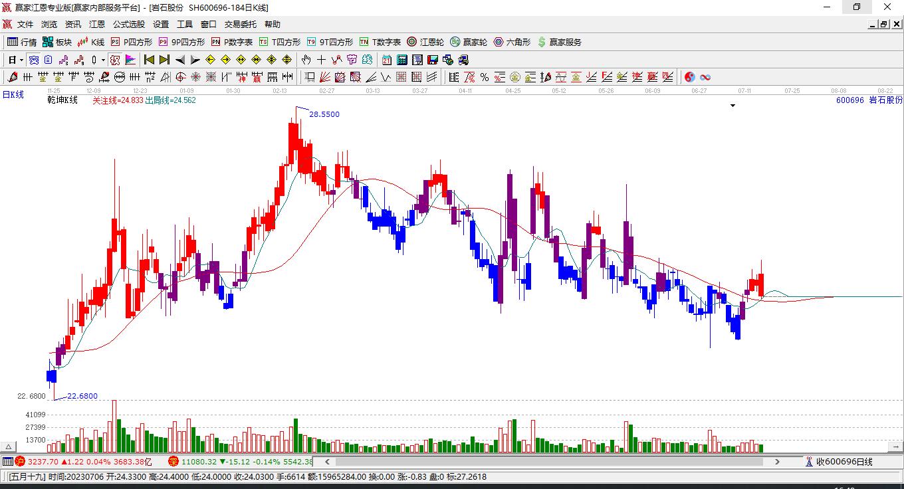This screenshot has width=904, height=489.
Task: Open the P四方形 tool
Action: 132,42
